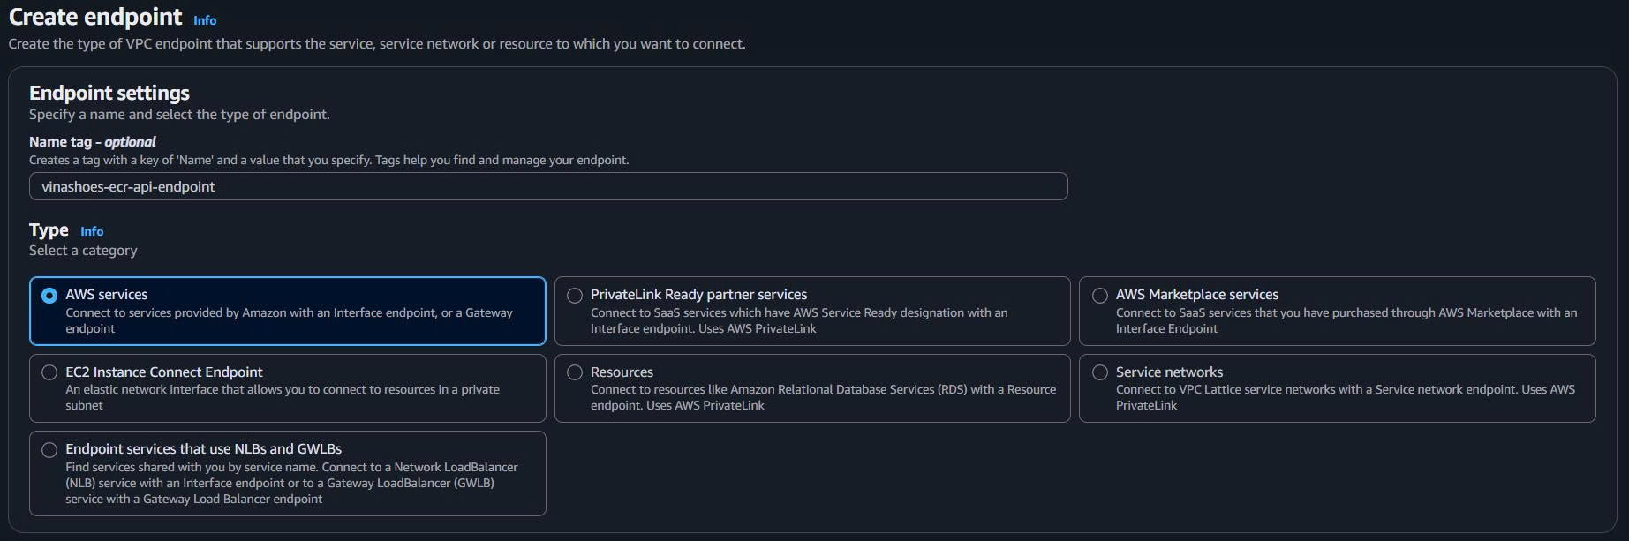Click the EC2 Instance Connect Endpoint card
Viewport: 1629px width, 541px height.
[x=287, y=388]
